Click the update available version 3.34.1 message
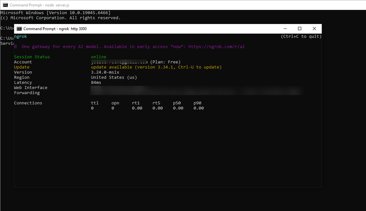This screenshot has width=366, height=211. tap(156, 67)
